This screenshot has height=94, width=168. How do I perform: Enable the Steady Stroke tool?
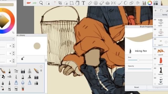coord(120,3)
